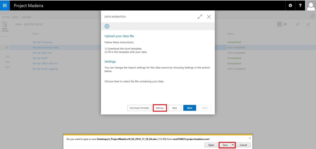
Task: Select the HOME ribbon tab
Action: coord(15,17)
